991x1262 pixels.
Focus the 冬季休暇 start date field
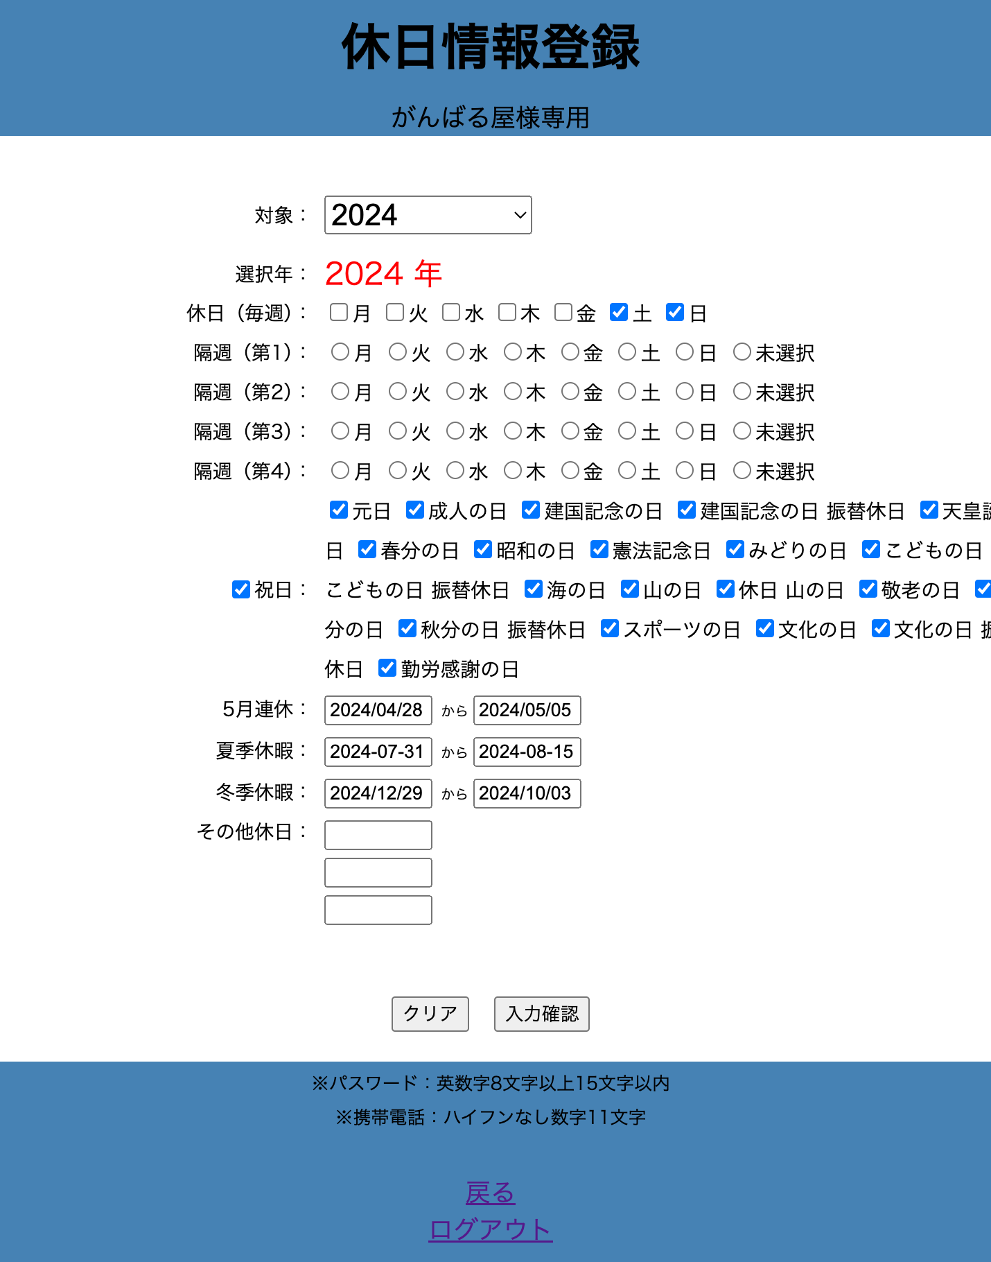[x=378, y=793]
